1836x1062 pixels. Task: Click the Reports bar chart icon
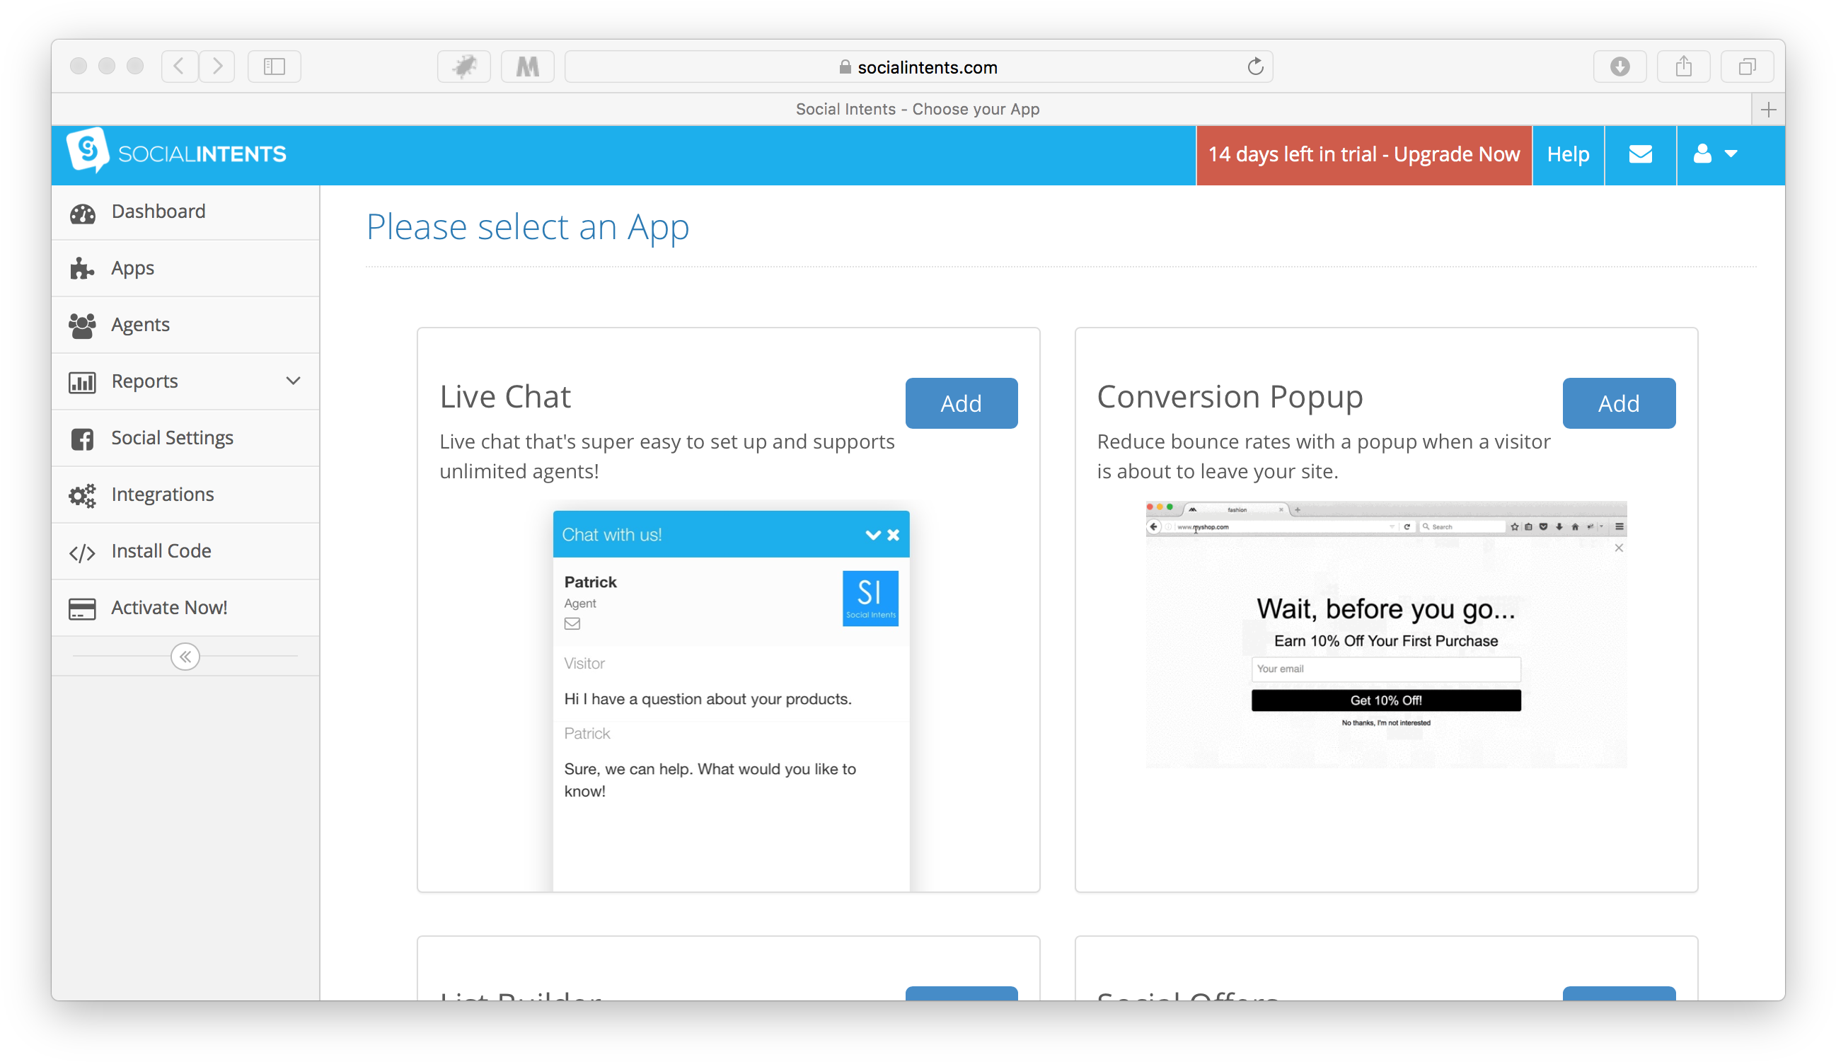pos(82,381)
